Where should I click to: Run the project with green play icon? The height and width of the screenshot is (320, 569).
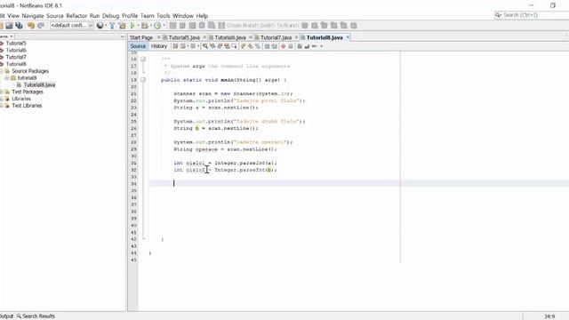click(132, 26)
